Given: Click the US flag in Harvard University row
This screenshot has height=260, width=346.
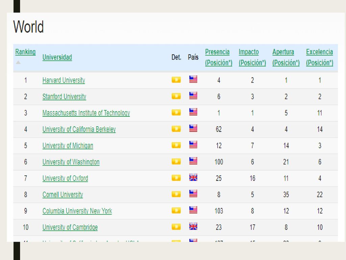Looking at the screenshot, I should [x=193, y=79].
